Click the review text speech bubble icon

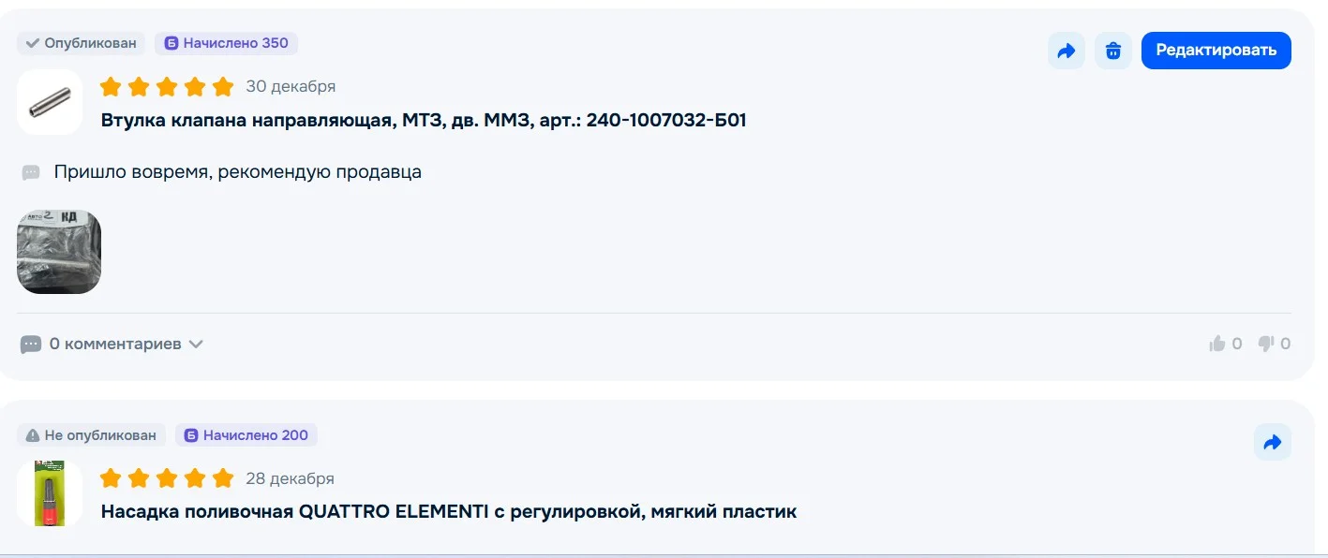point(31,173)
